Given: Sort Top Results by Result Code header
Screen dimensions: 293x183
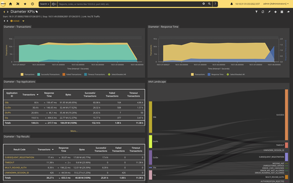Looking at the screenshot, I should click(19, 150).
